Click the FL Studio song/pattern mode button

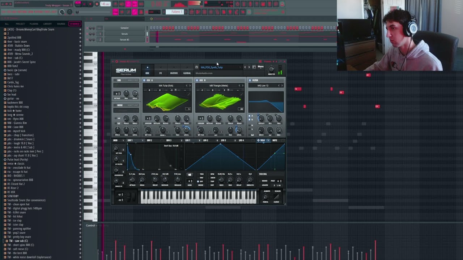pyautogui.click(x=78, y=4)
